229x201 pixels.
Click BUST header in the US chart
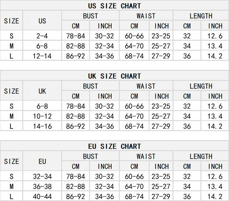[x=90, y=16]
